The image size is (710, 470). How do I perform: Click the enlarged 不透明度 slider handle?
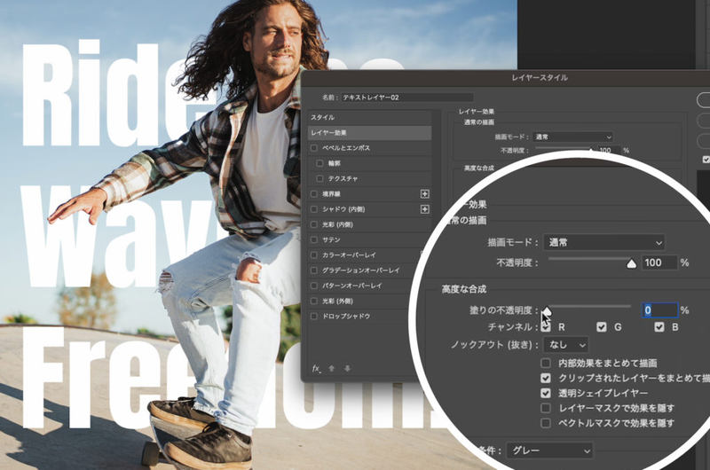coord(631,263)
